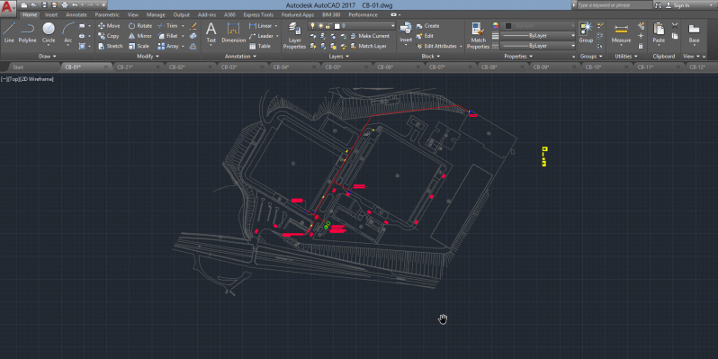Click Match Properties tool
This screenshot has width=718, height=359.
click(x=478, y=36)
